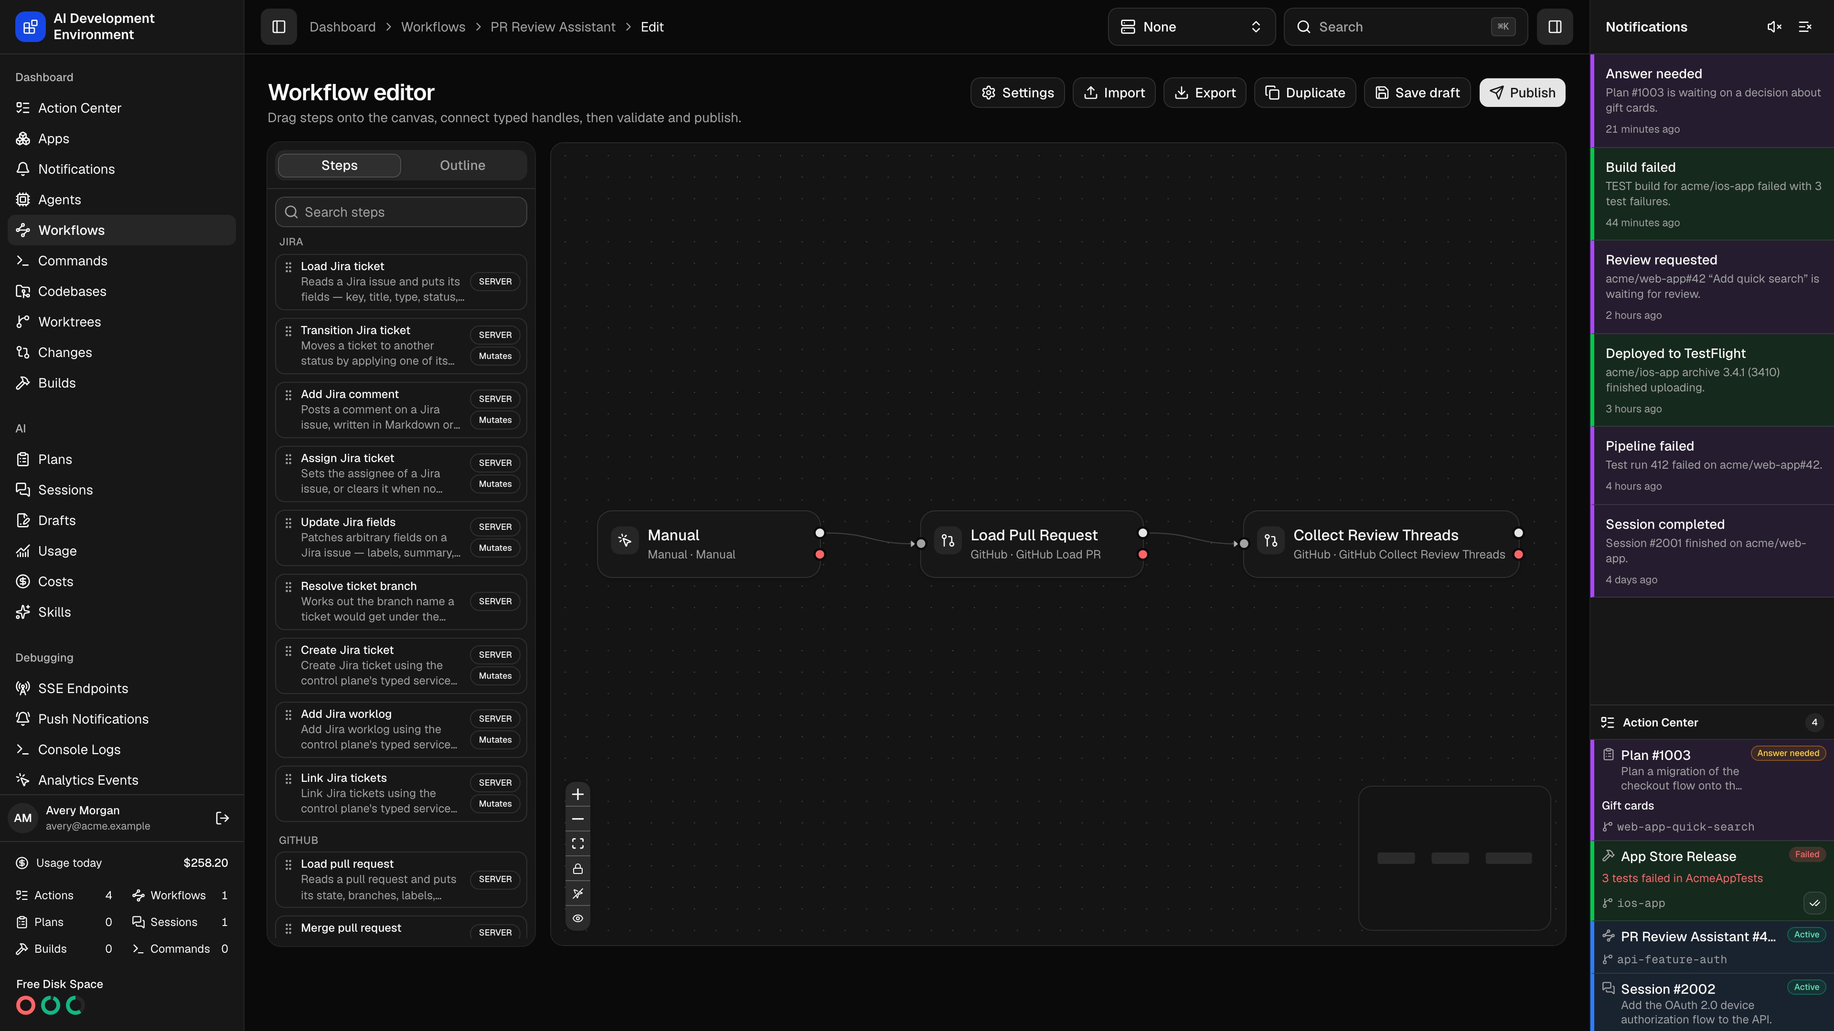Select the Transition Jira ticket step

pyautogui.click(x=401, y=346)
